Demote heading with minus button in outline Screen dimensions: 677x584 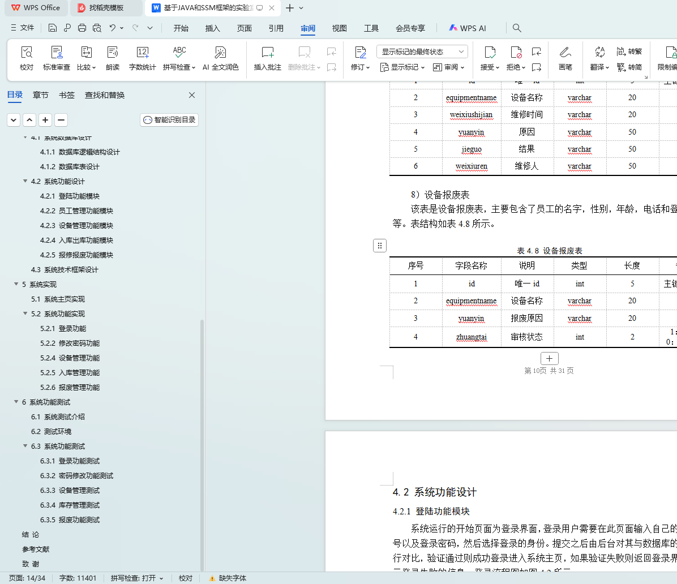pos(61,120)
